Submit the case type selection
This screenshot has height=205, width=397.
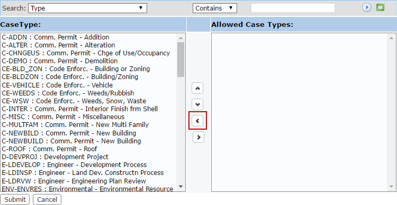(15, 199)
